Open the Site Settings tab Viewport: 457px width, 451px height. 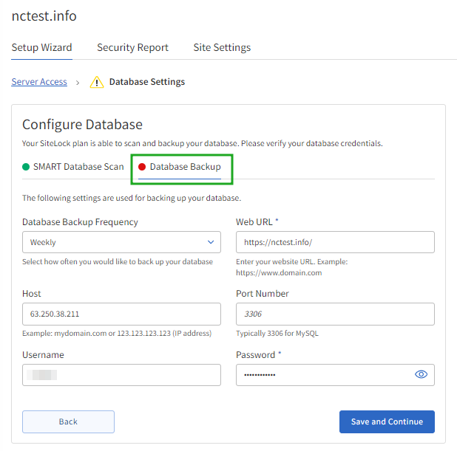pyautogui.click(x=222, y=47)
